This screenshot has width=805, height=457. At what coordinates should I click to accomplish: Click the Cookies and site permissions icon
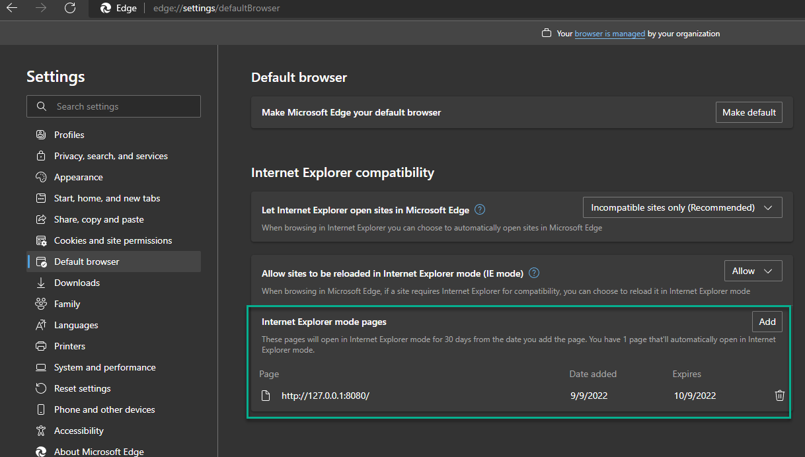41,240
